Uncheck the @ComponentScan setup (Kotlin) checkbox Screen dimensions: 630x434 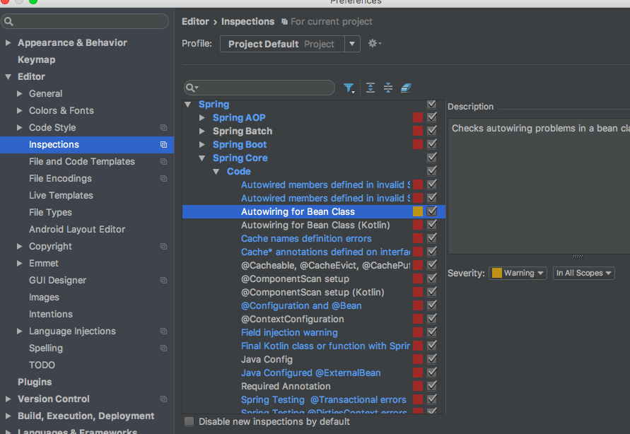[x=432, y=292]
